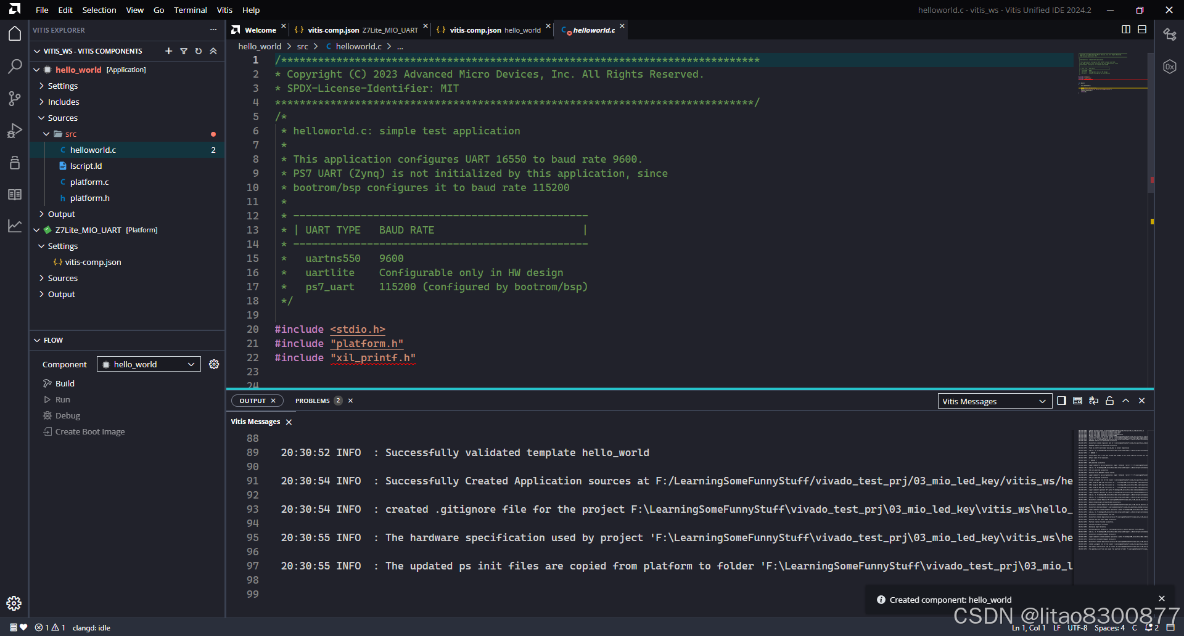The image size is (1184, 636).
Task: Open the bottle-shaped activity bar icon
Action: (15, 162)
